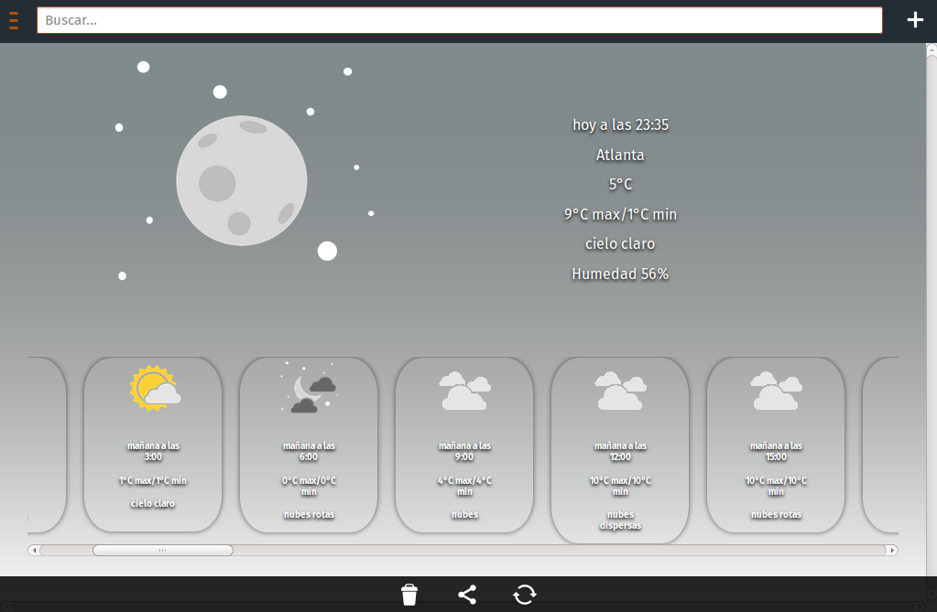Select the 'cielo claro' forecast card text
The width and height of the screenshot is (937, 612).
pos(153,503)
